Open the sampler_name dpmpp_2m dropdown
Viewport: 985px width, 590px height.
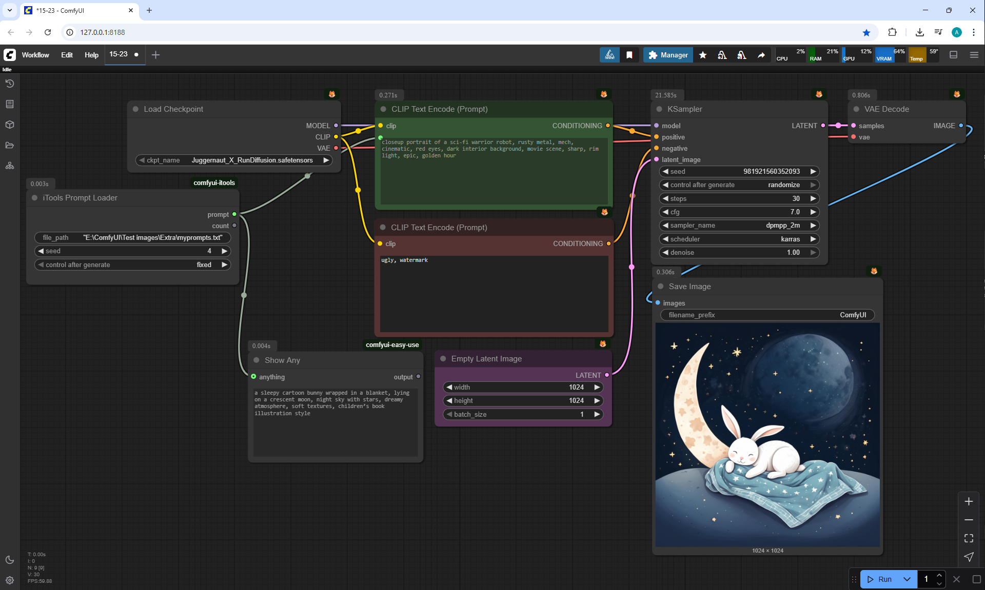coord(739,226)
